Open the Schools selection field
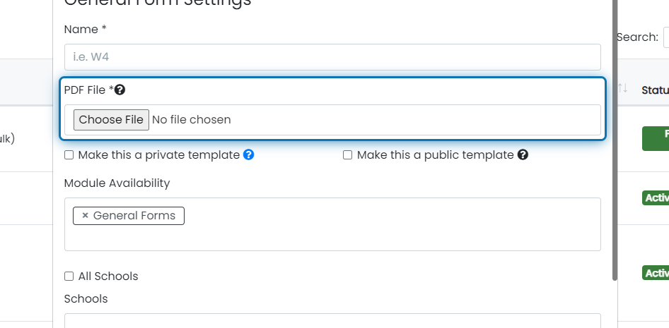Screen dimensions: 669x328 [332, 321]
